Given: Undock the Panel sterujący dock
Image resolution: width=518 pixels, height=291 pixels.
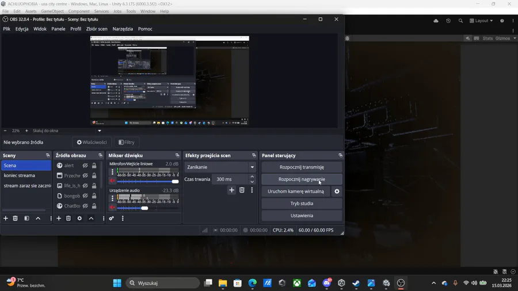Looking at the screenshot, I should tap(340, 155).
